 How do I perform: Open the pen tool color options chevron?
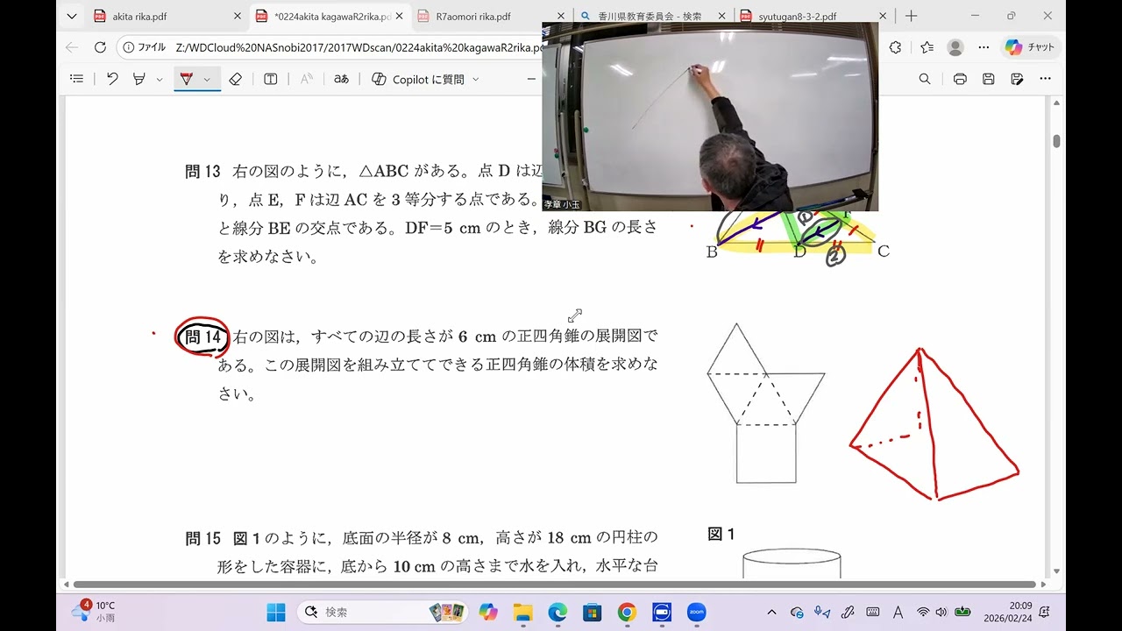(x=207, y=79)
